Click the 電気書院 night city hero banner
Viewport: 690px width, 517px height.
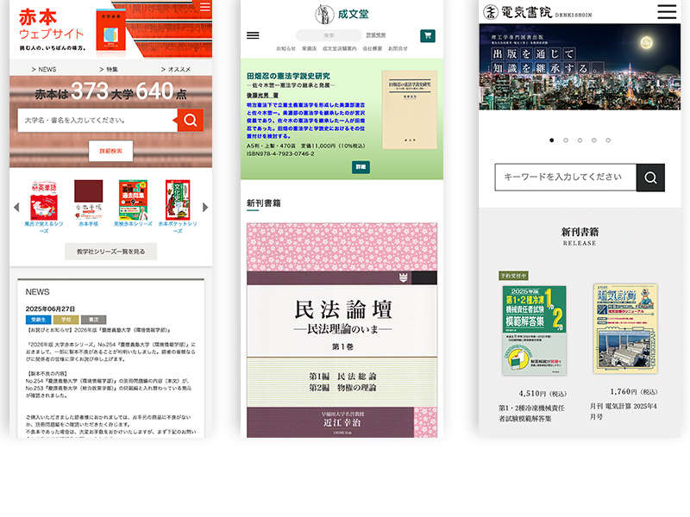(x=580, y=67)
